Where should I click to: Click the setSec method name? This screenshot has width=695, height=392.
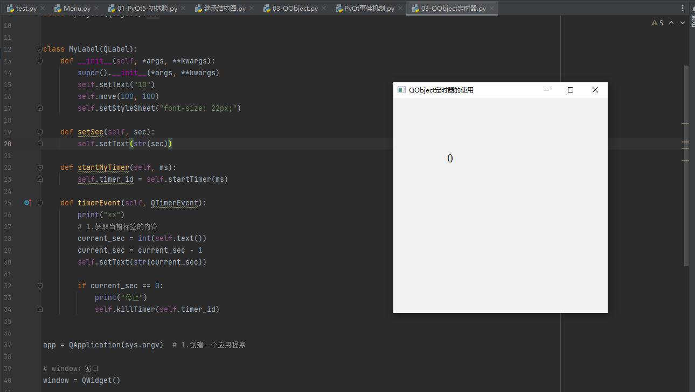(91, 132)
